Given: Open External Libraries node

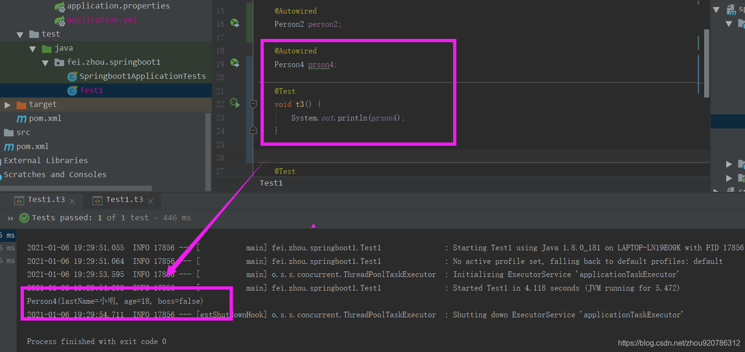Looking at the screenshot, I should [46, 160].
